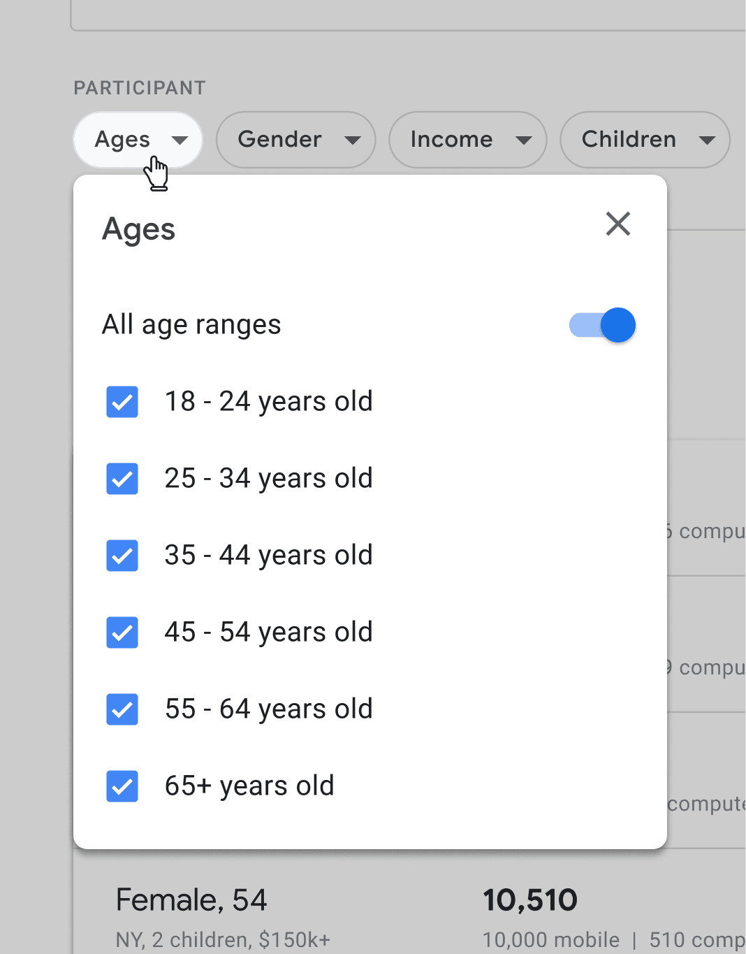Click the Income dropdown chevron icon

pos(525,140)
